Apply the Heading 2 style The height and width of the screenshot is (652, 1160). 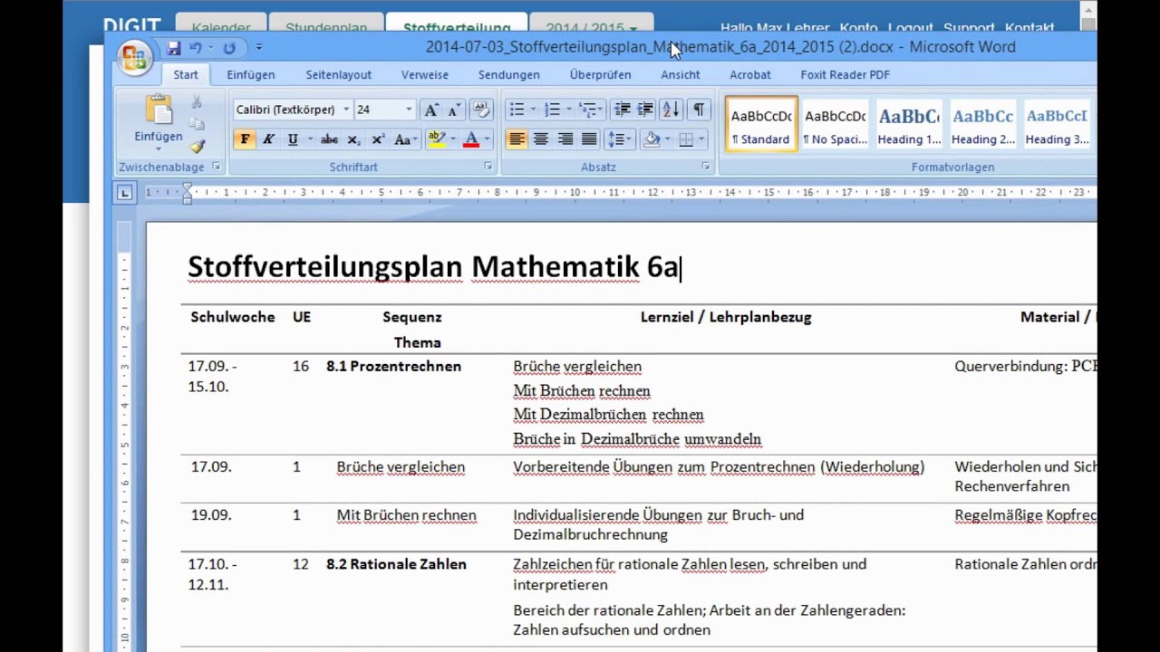point(982,124)
